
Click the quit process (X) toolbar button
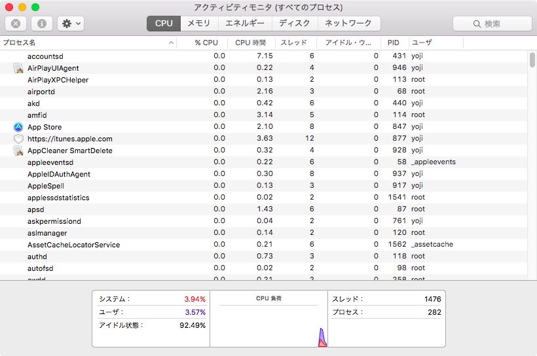16,24
